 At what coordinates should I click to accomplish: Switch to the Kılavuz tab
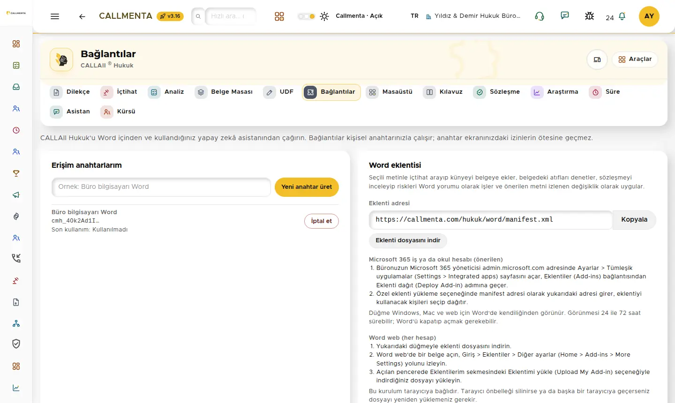tap(443, 92)
